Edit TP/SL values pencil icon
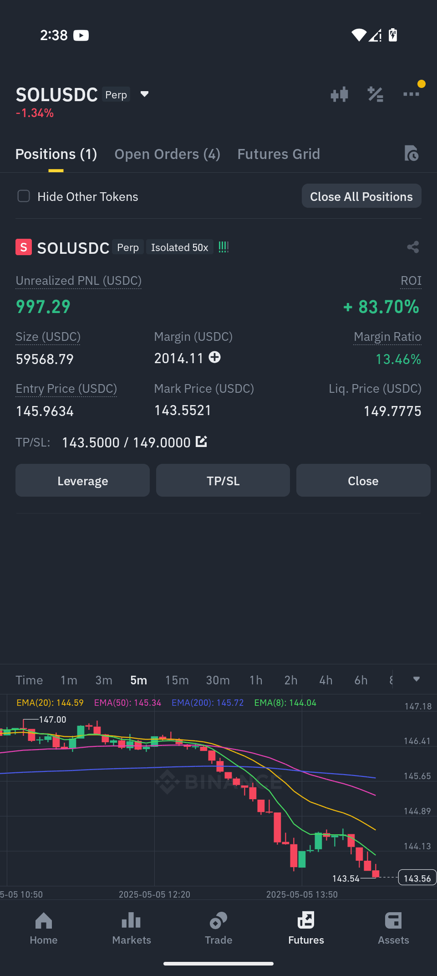 coord(201,441)
